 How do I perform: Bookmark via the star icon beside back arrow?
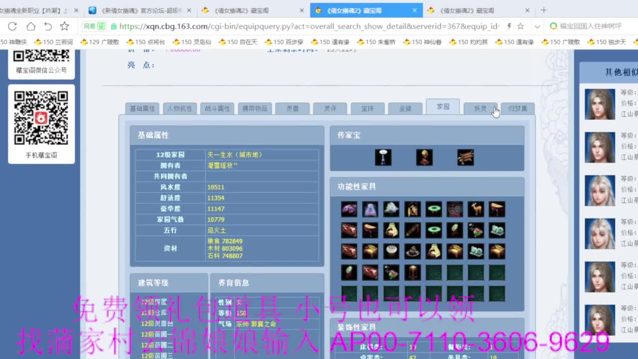pos(64,26)
